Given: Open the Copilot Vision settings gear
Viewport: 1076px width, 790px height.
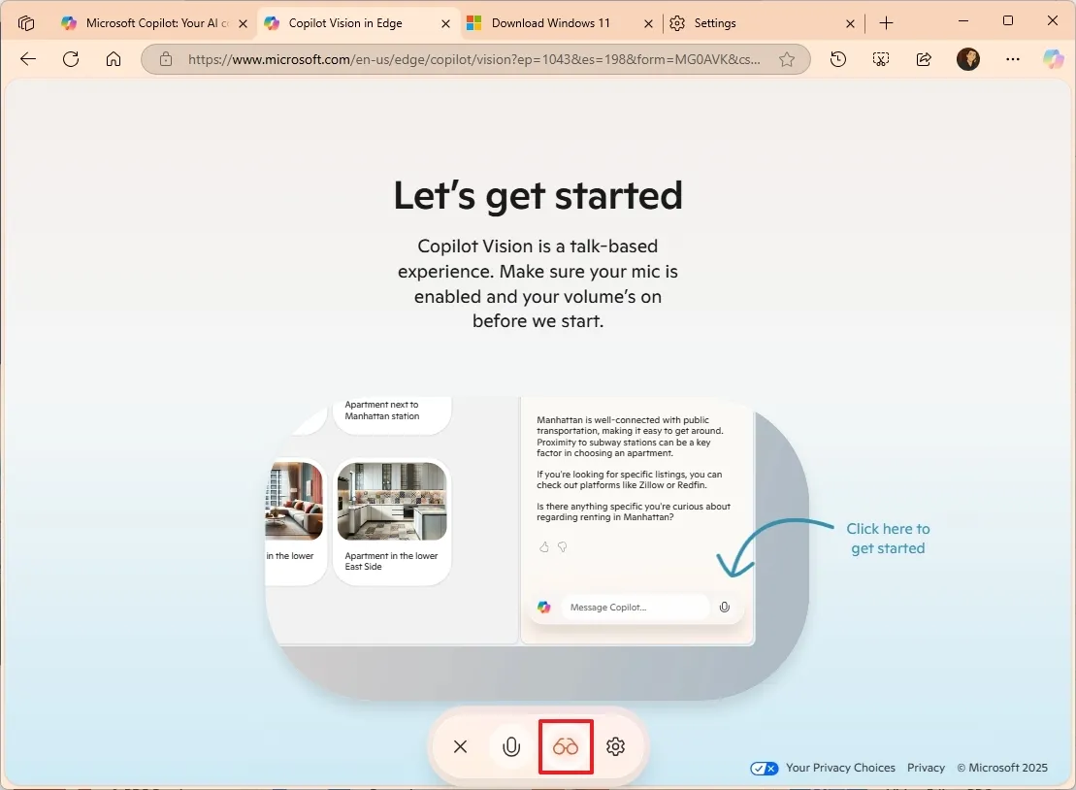Looking at the screenshot, I should coord(616,746).
